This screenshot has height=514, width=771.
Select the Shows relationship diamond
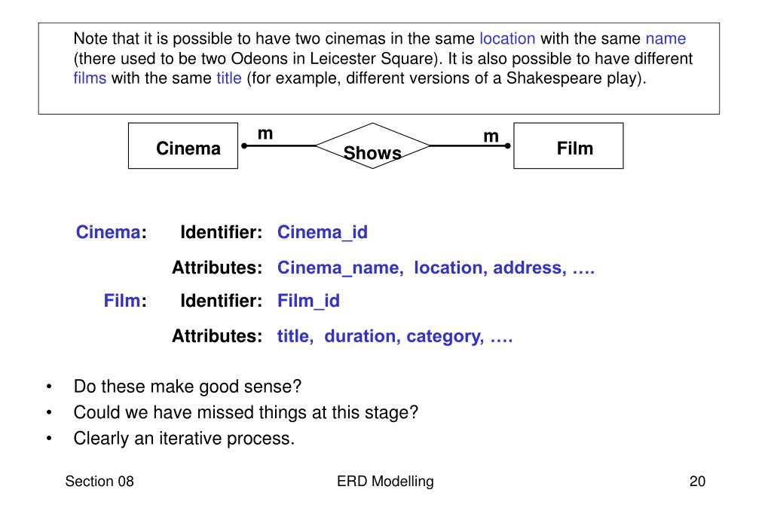[372, 145]
